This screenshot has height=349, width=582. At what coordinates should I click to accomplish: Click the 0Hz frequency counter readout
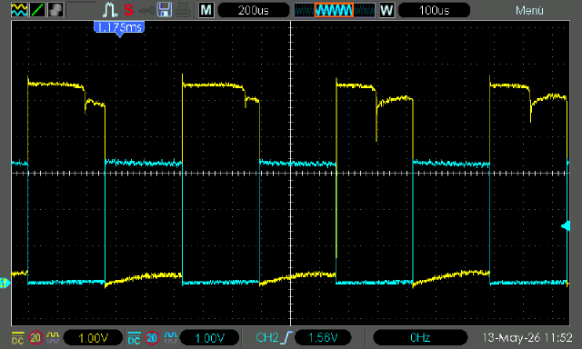(x=420, y=337)
